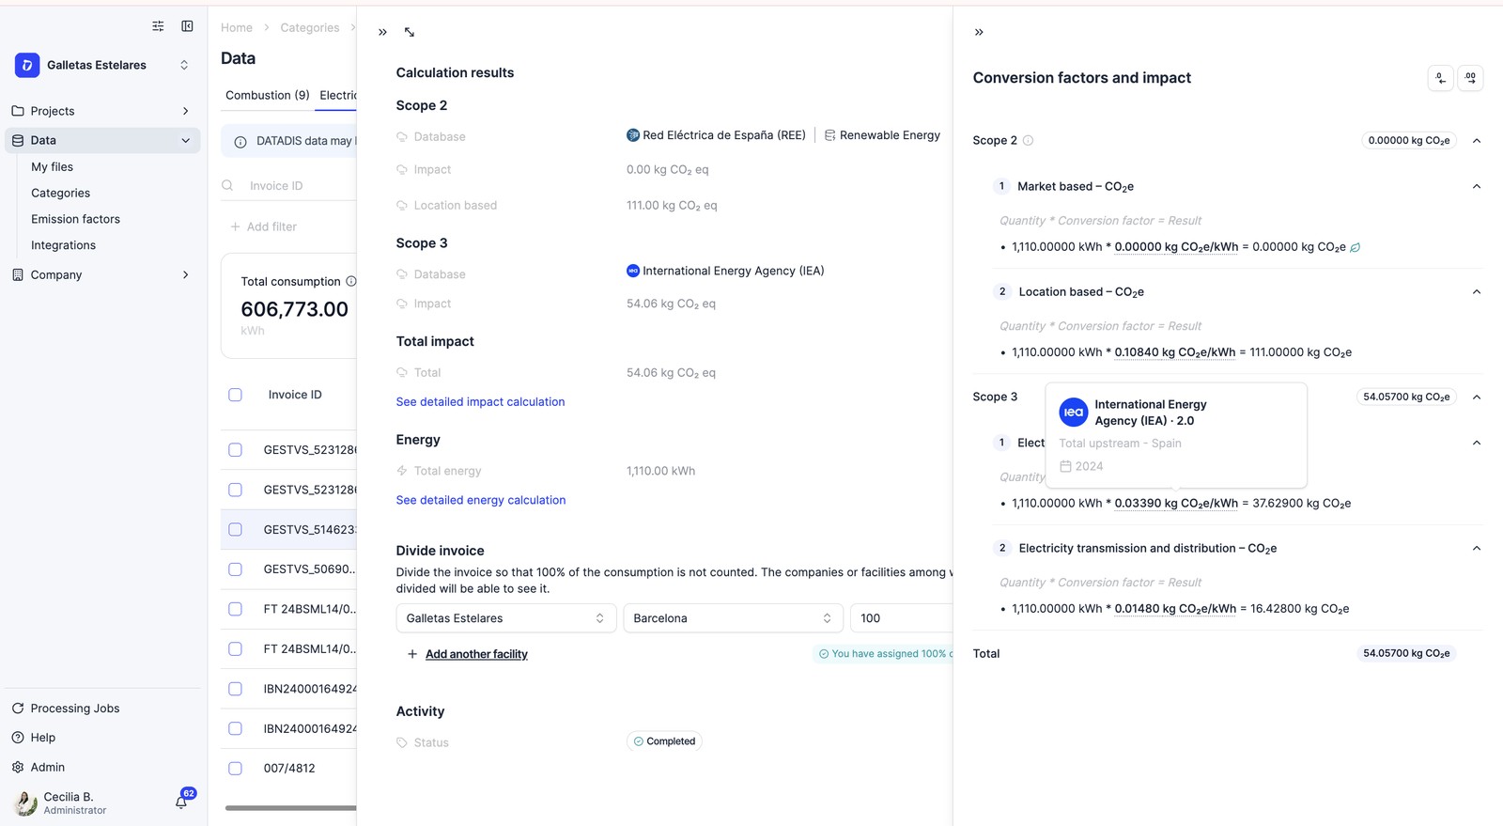Image resolution: width=1503 pixels, height=826 pixels.
Task: Collapse Electricity transmission and distribution section
Action: tap(1477, 549)
